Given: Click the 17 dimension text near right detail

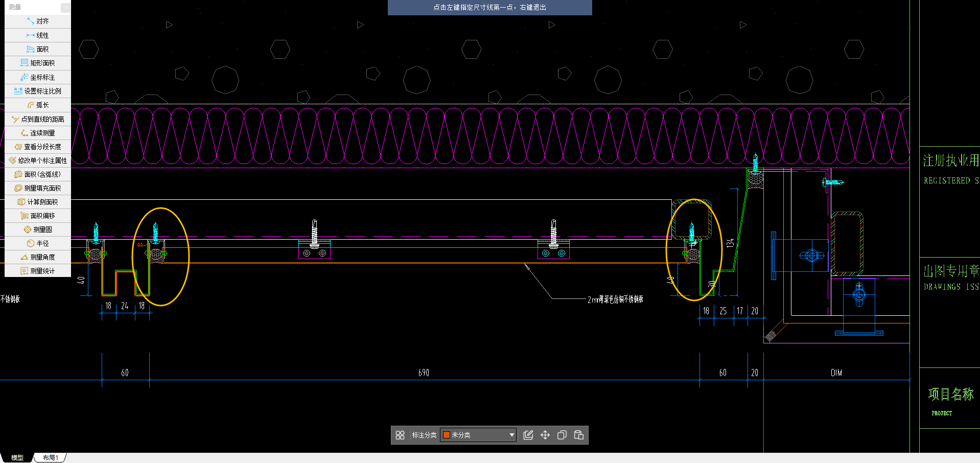Looking at the screenshot, I should pos(740,311).
